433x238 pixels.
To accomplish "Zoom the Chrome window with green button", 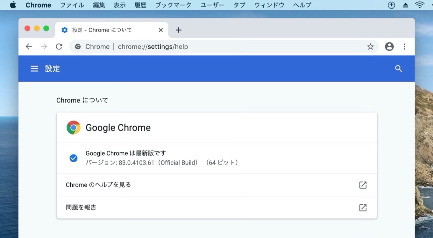I will pyautogui.click(x=46, y=28).
